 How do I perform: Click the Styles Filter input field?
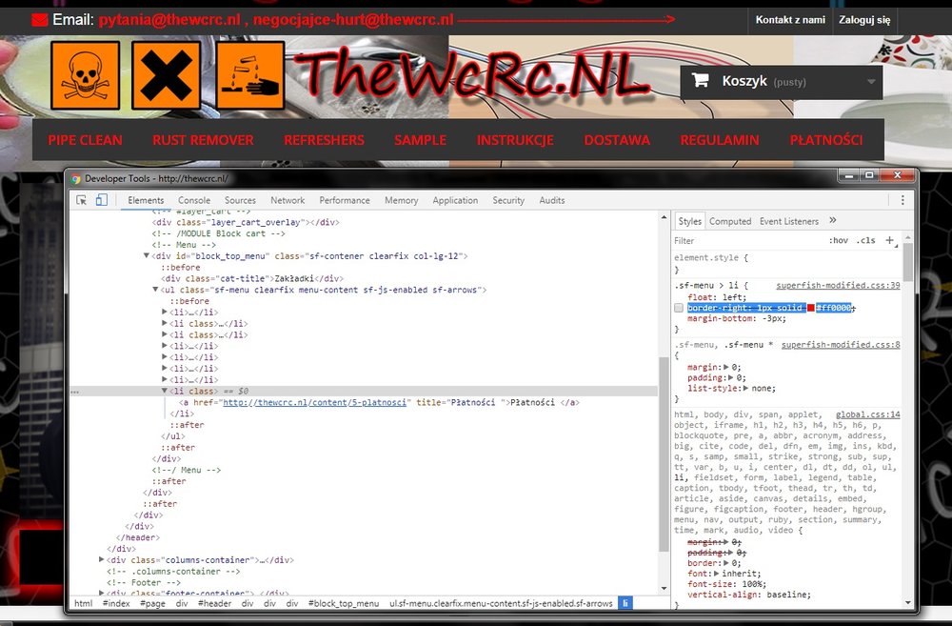(x=746, y=241)
